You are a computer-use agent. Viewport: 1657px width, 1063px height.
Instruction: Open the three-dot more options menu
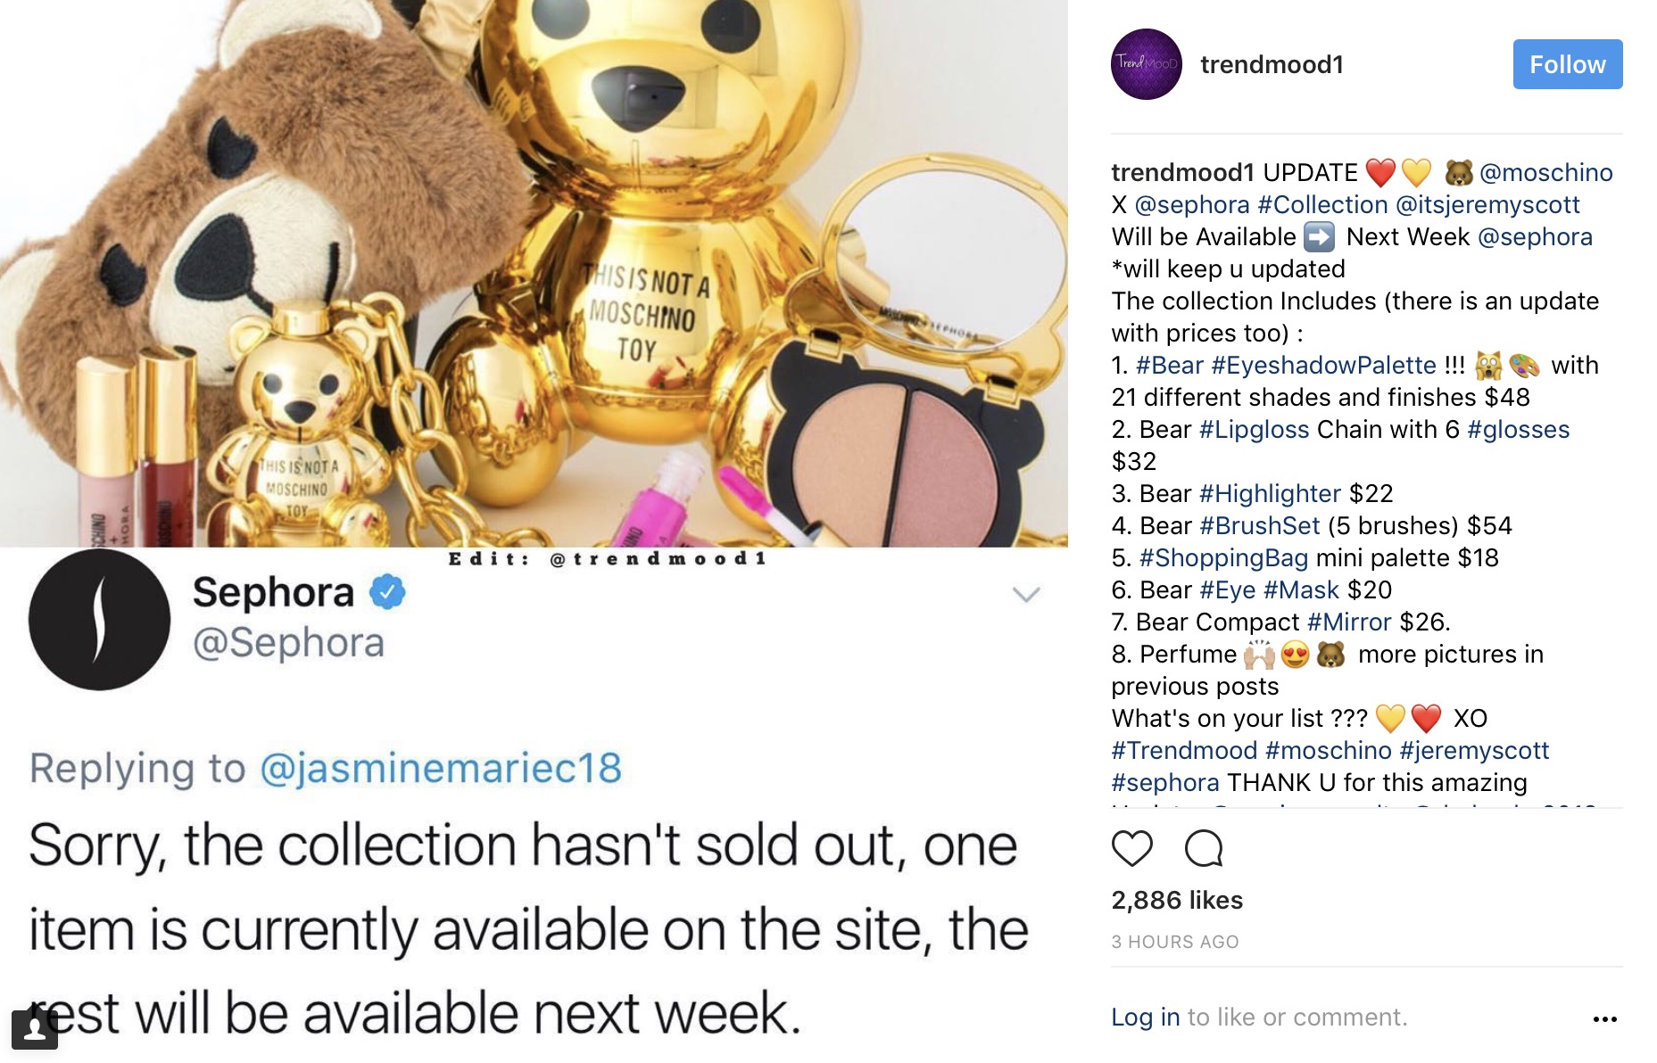pyautogui.click(x=1604, y=1018)
